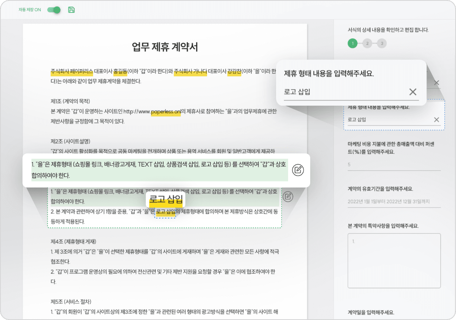Image resolution: width=456 pixels, height=320 pixels.
Task: Select step 3 in the progress stepper
Action: coord(382,43)
